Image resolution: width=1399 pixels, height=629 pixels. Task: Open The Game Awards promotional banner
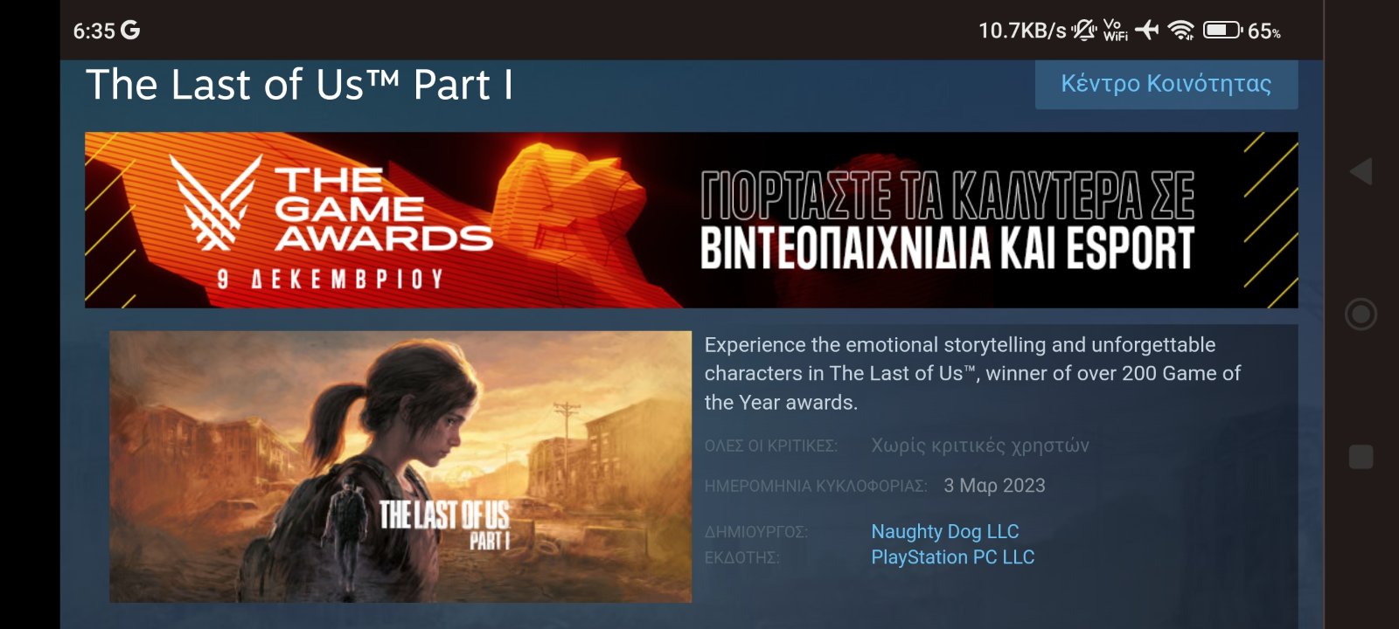point(691,220)
